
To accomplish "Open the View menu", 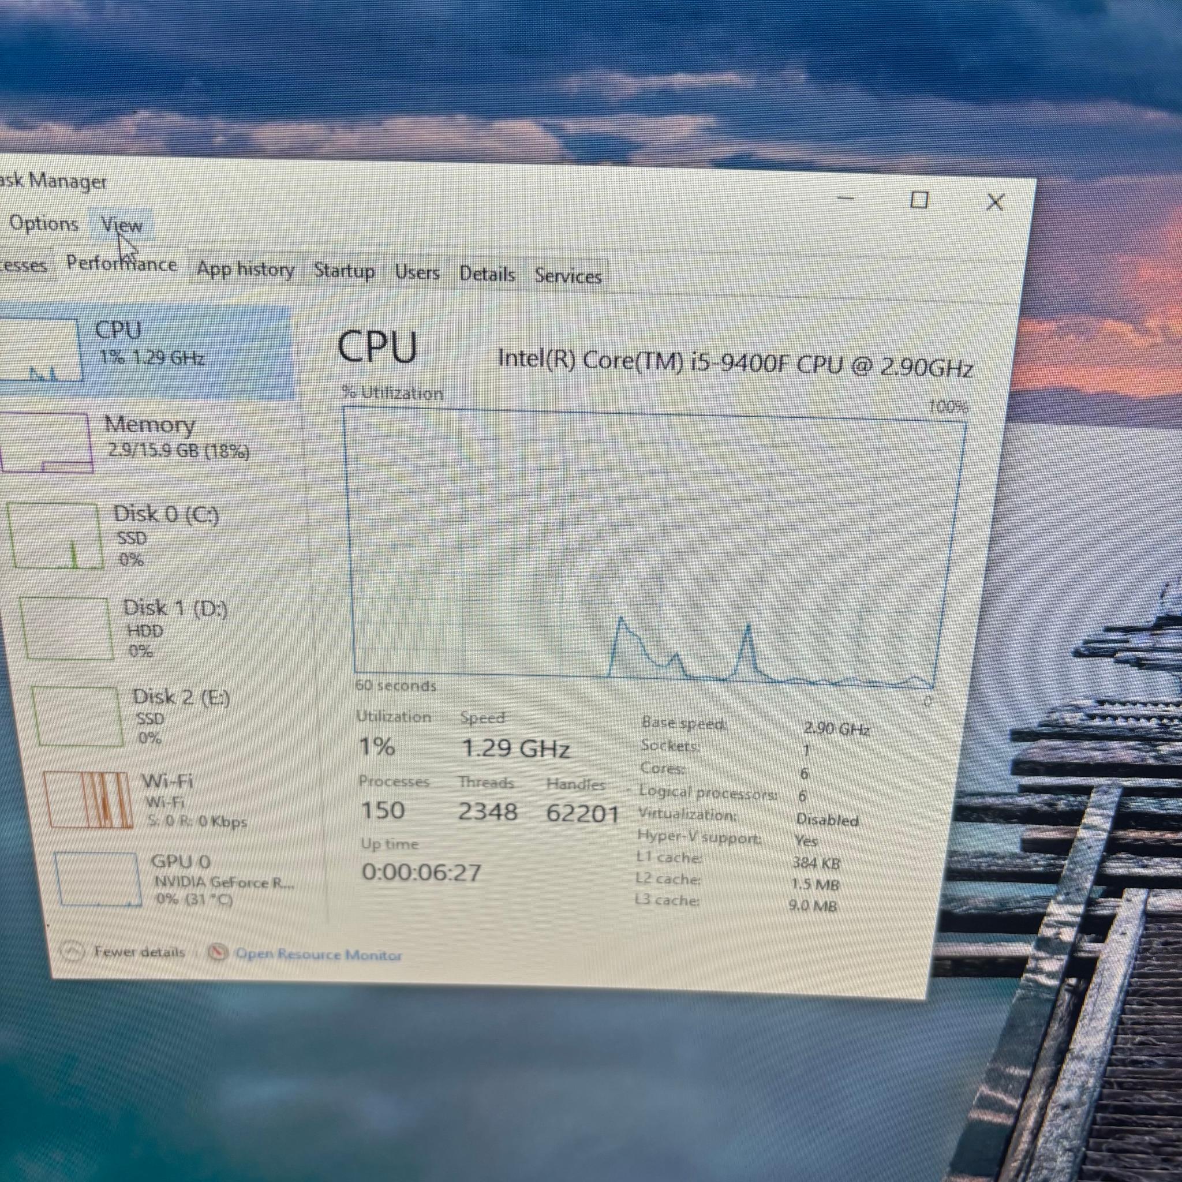I will click(x=121, y=225).
